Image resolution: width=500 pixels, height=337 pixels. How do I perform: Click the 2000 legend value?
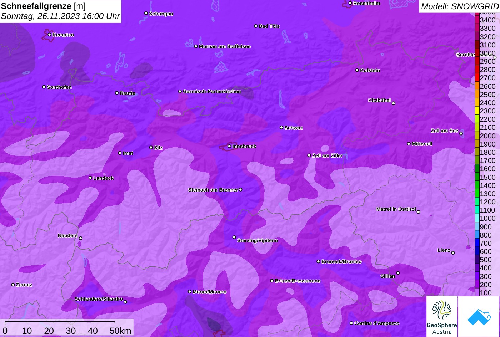[487, 136]
